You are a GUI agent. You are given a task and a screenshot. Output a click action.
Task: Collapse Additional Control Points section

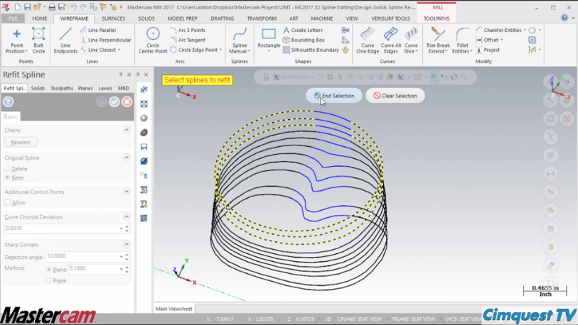click(x=127, y=192)
